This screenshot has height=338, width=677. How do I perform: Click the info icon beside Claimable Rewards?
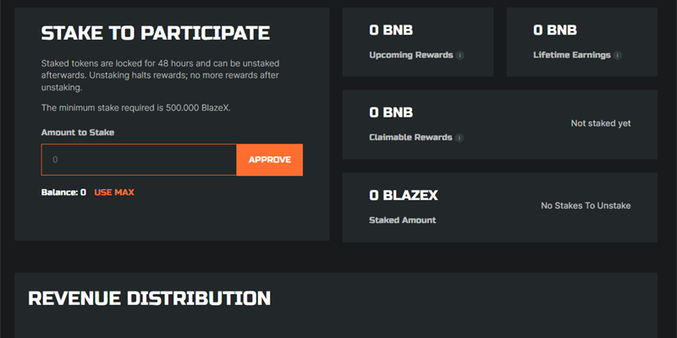[460, 138]
